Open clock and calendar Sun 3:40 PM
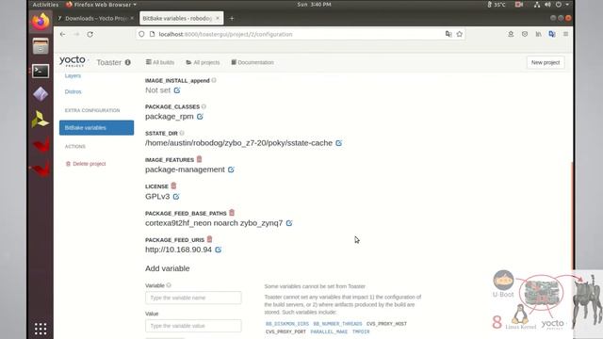Image resolution: width=603 pixels, height=339 pixels. tap(314, 5)
